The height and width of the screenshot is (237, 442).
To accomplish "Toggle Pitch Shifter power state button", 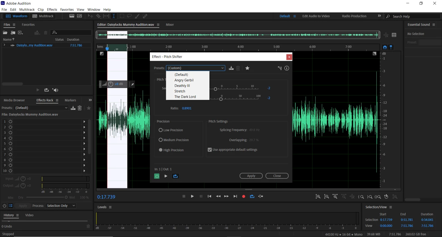I will pyautogui.click(x=157, y=176).
